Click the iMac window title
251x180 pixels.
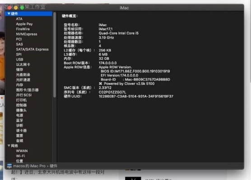pos(124,8)
